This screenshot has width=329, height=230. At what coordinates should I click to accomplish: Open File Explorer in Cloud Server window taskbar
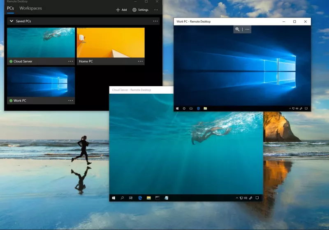coord(149,198)
